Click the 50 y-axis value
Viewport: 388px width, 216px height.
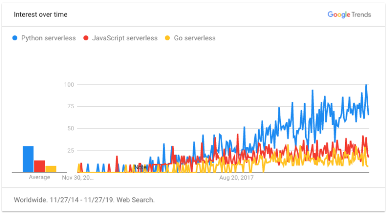71,128
